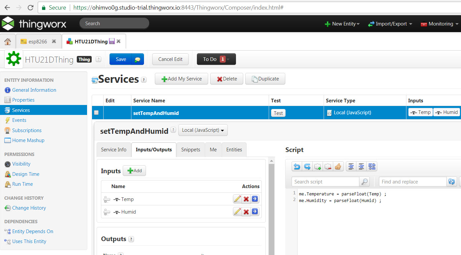Click the decrease indent script icon
461x255 pixels.
click(x=351, y=166)
